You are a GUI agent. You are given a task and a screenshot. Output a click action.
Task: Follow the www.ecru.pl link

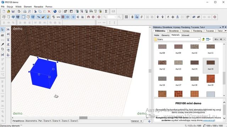pyautogui.click(x=209, y=120)
